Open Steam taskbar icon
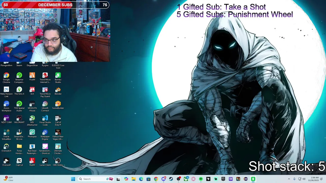The image size is (326, 183). click(x=171, y=179)
